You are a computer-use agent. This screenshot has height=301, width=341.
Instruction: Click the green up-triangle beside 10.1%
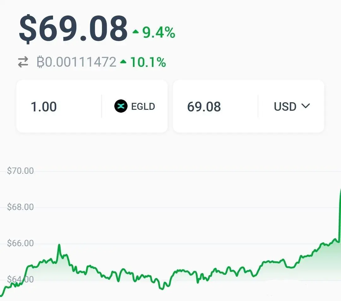pos(123,62)
